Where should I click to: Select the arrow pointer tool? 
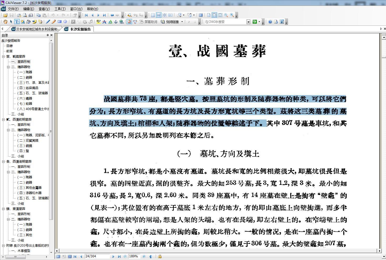11,22
